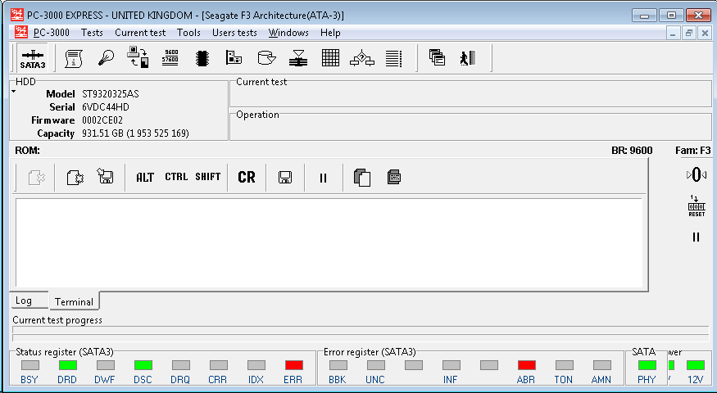
Task: Open the Tools menu
Action: (x=188, y=33)
